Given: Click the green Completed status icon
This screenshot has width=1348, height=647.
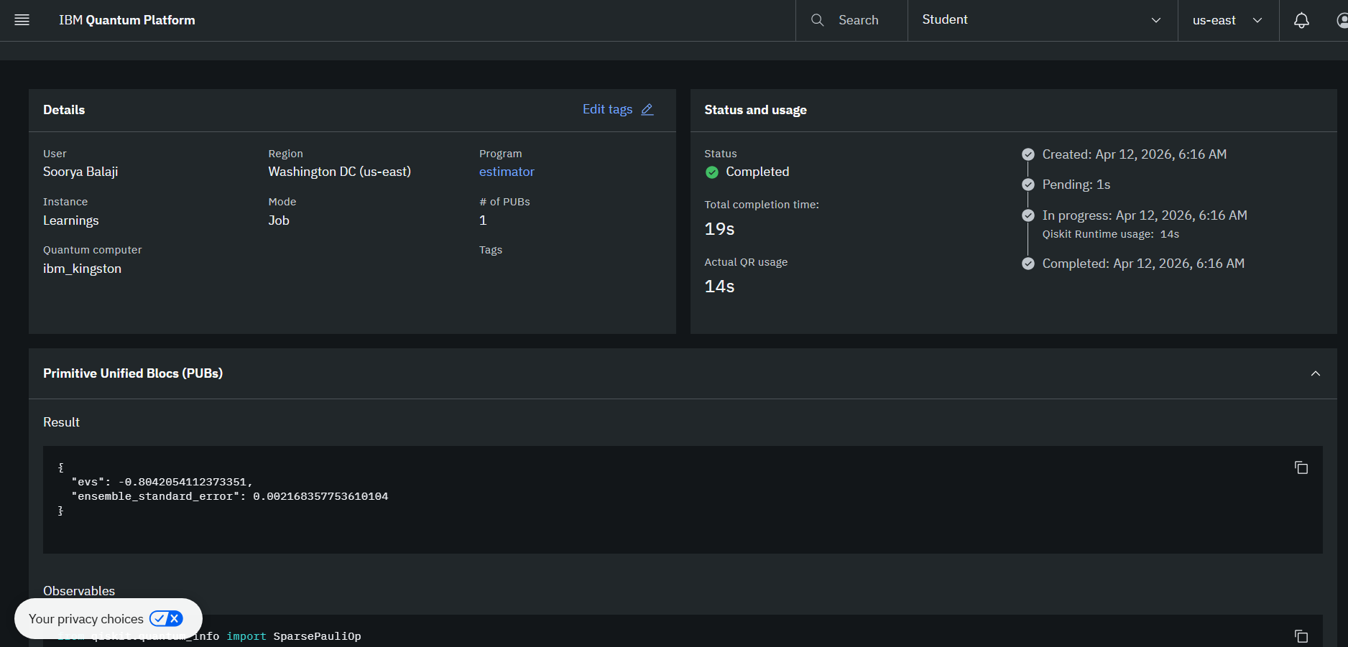Looking at the screenshot, I should point(712,172).
